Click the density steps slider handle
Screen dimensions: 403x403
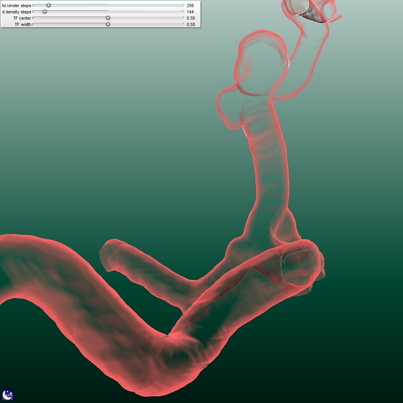tap(44, 12)
